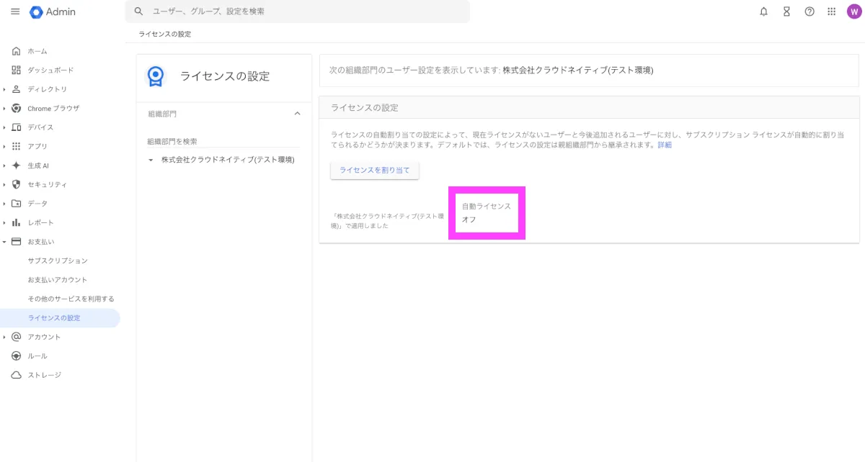Collapse the 組織部門 panel chevron
This screenshot has width=865, height=462.
(x=297, y=114)
